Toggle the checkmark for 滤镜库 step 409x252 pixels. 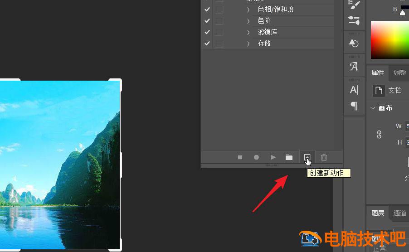[207, 32]
